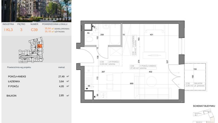This screenshot has height=123, width=218.
Task: Click the orange highlighted unit in the floor map
Action: click(40, 46)
